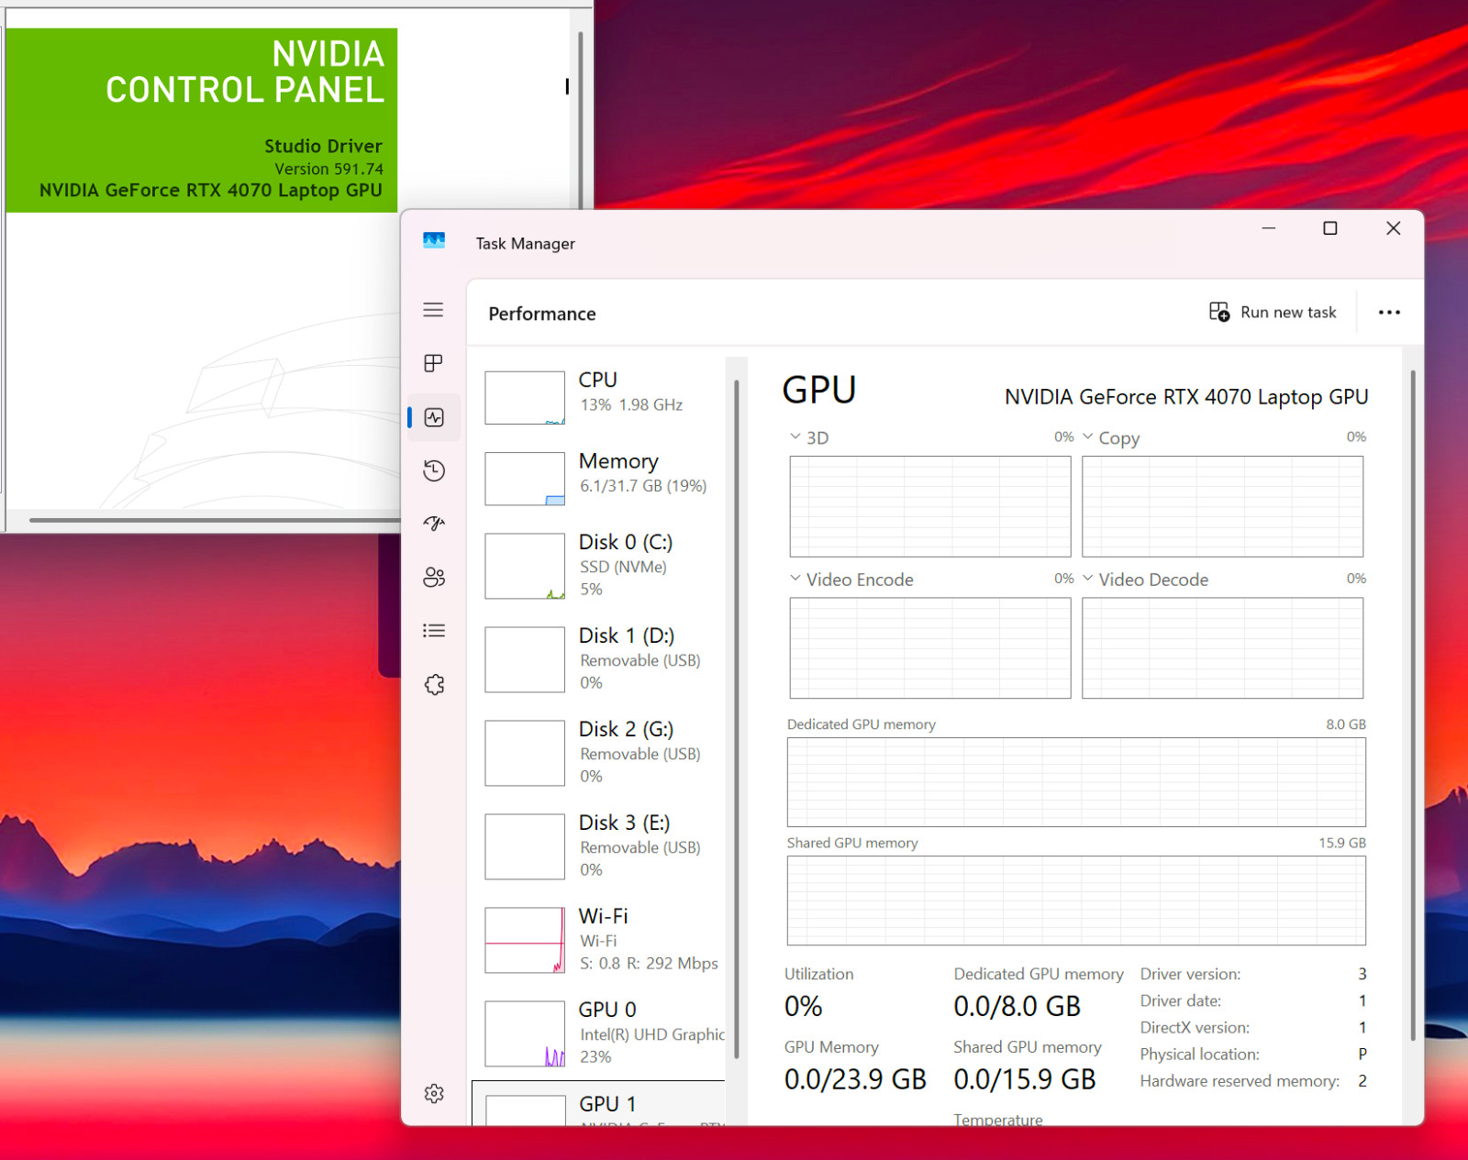The height and width of the screenshot is (1160, 1468).
Task: Click the Dedicated GPU memory graph
Action: click(1076, 782)
